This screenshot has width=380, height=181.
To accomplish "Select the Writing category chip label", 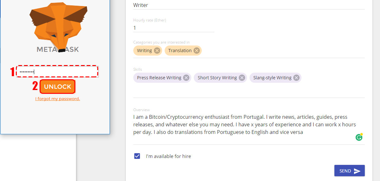I will (144, 51).
